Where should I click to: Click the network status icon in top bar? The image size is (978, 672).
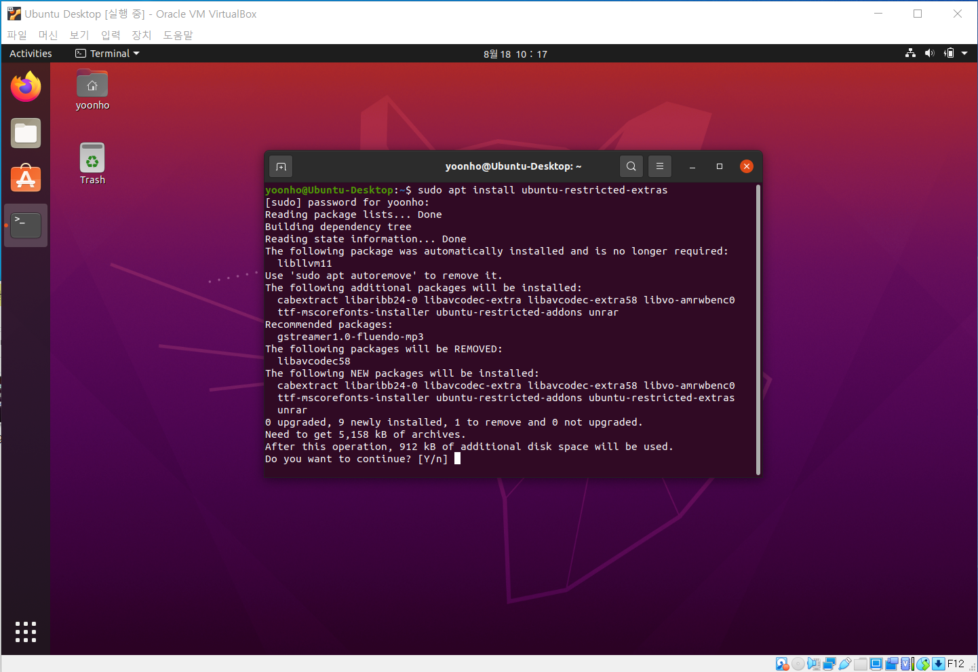[910, 53]
